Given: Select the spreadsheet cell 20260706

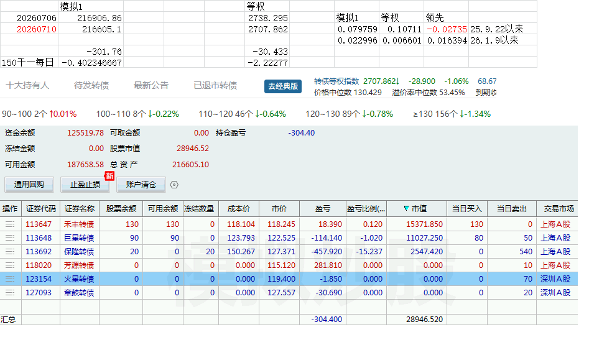Looking at the screenshot, I should pos(29,17).
